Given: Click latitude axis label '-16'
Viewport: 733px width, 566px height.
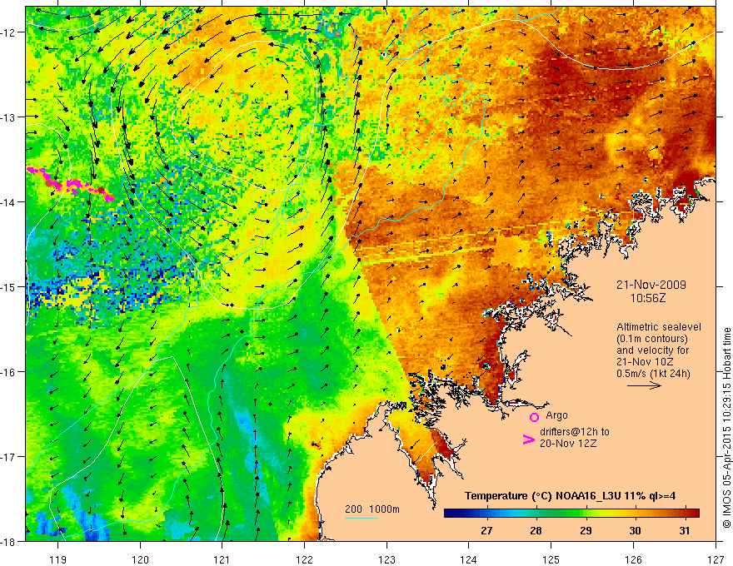Looking at the screenshot, I should (x=9, y=372).
